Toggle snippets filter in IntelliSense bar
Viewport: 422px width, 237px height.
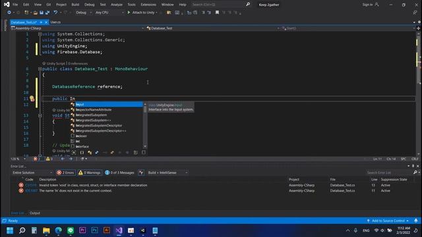(x=144, y=152)
